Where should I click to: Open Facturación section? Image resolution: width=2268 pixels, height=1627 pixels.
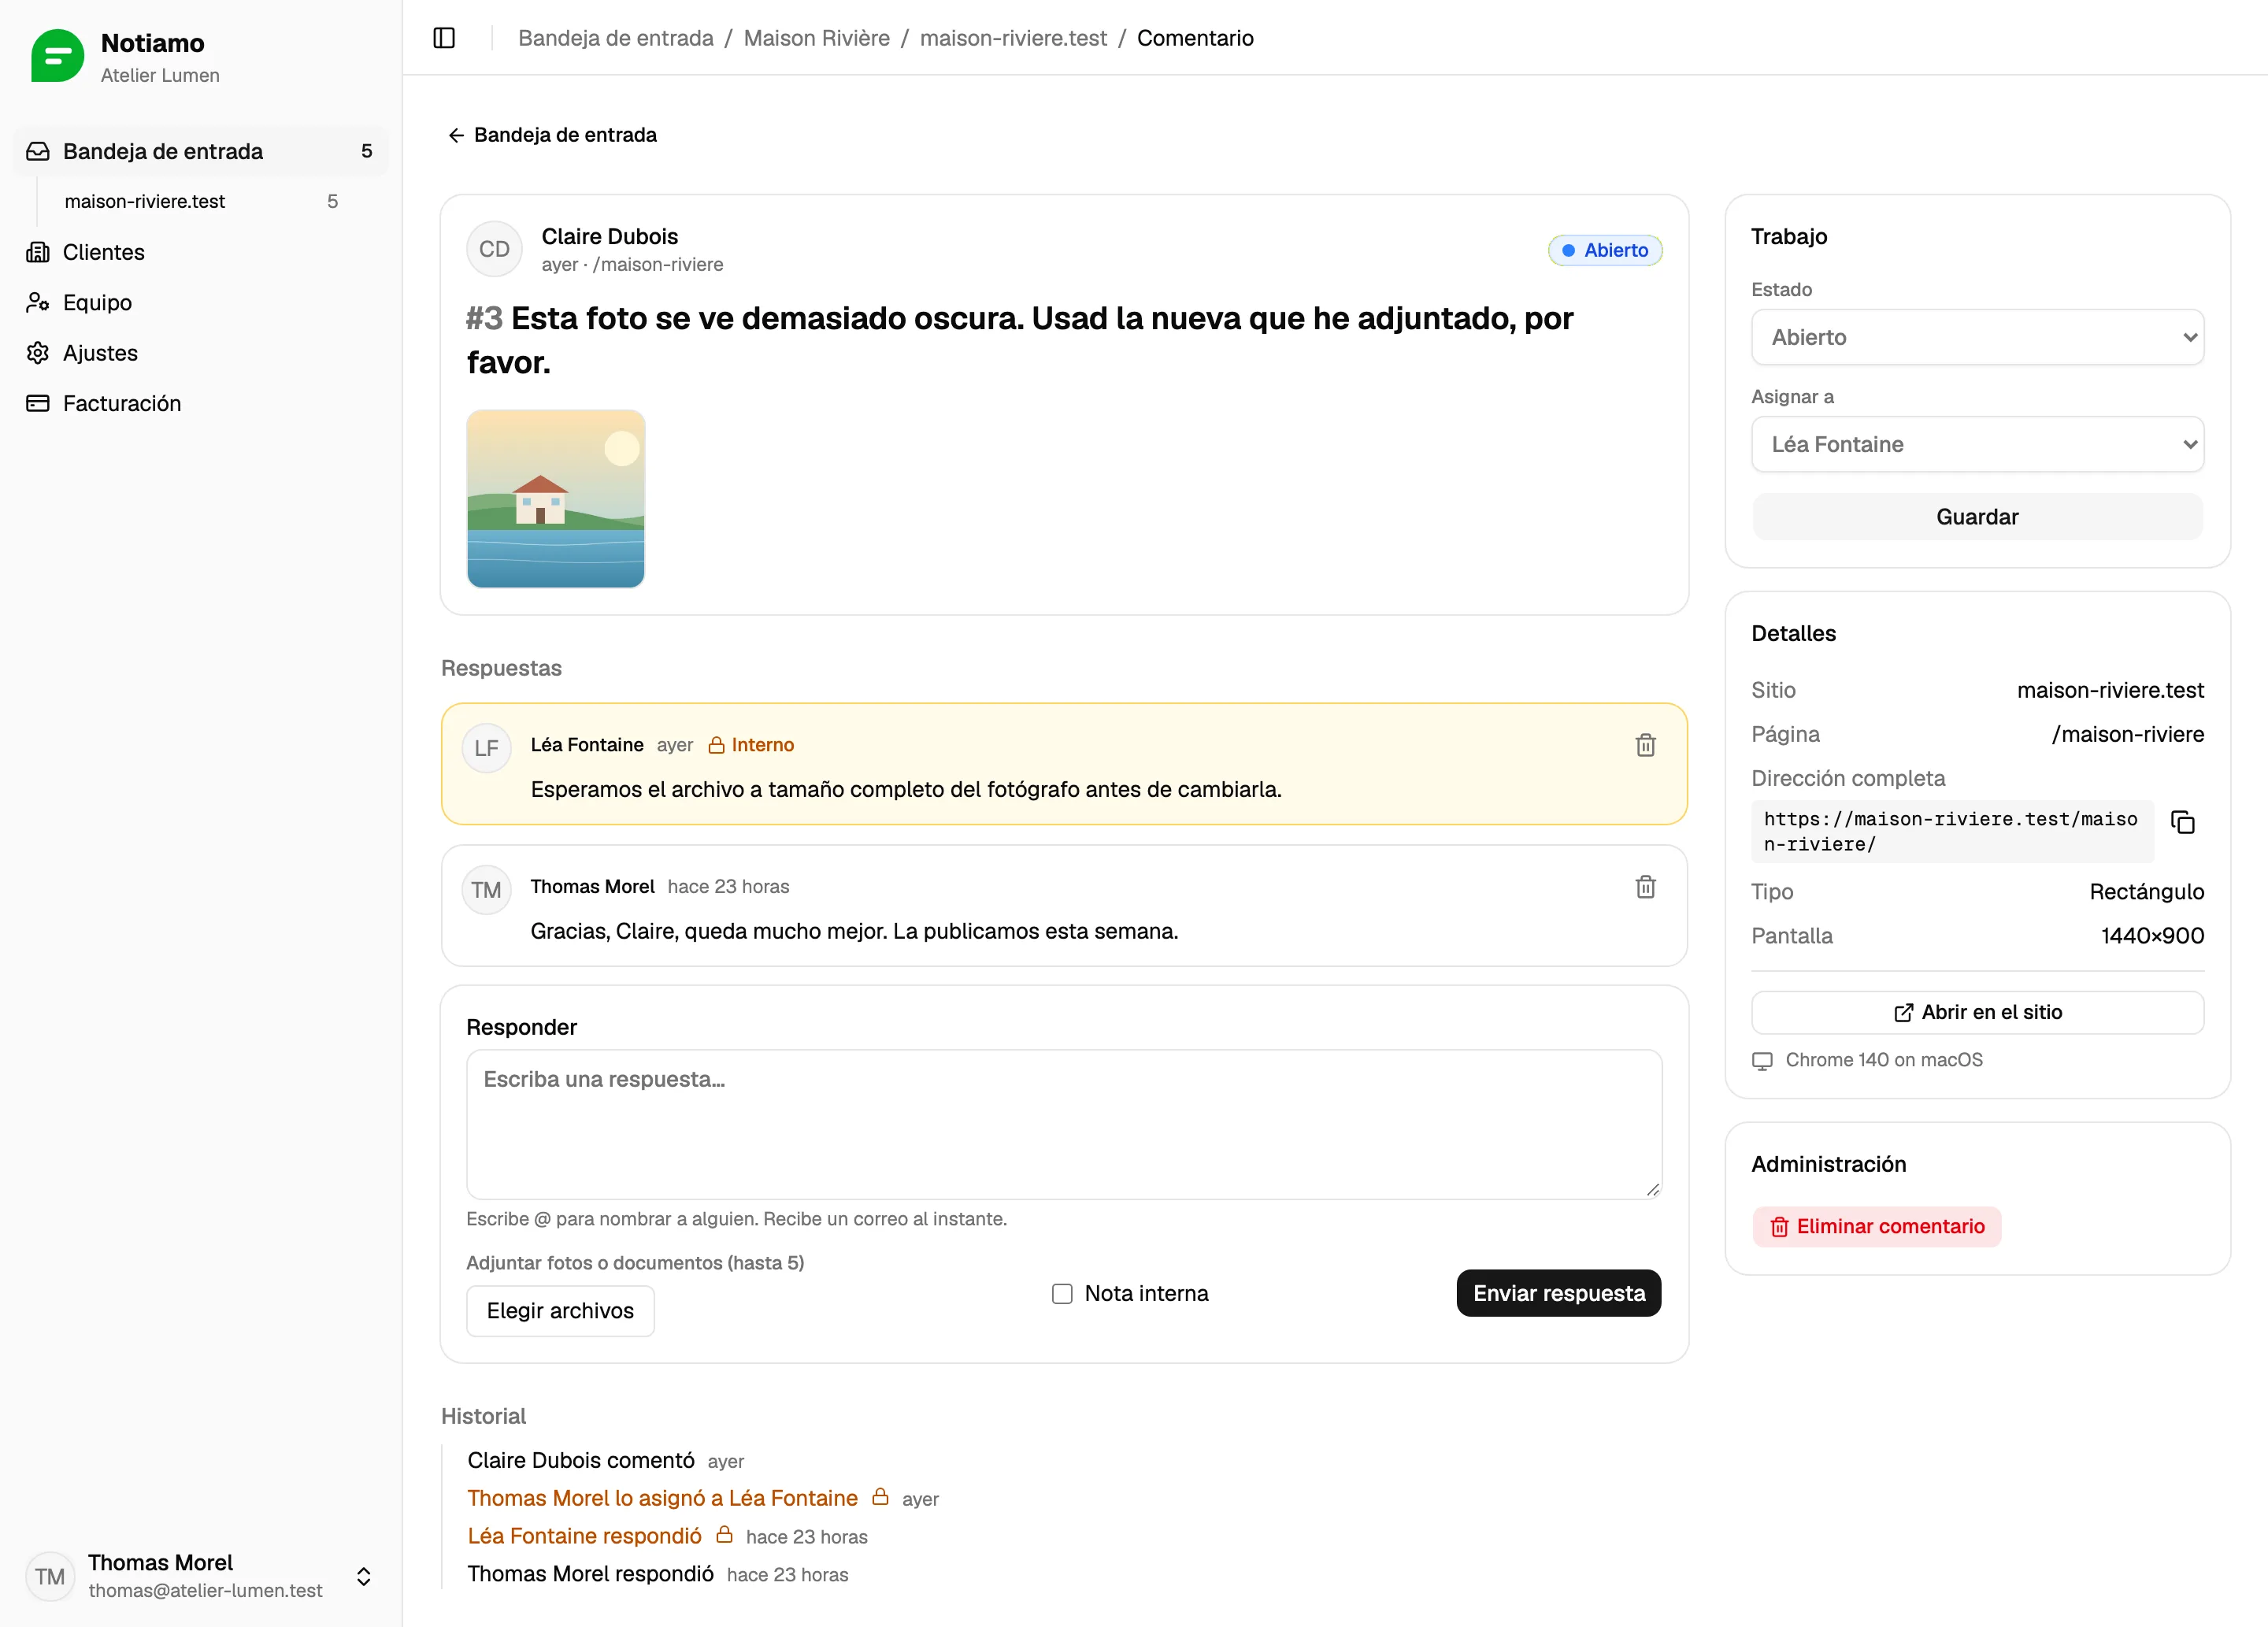coord(200,403)
